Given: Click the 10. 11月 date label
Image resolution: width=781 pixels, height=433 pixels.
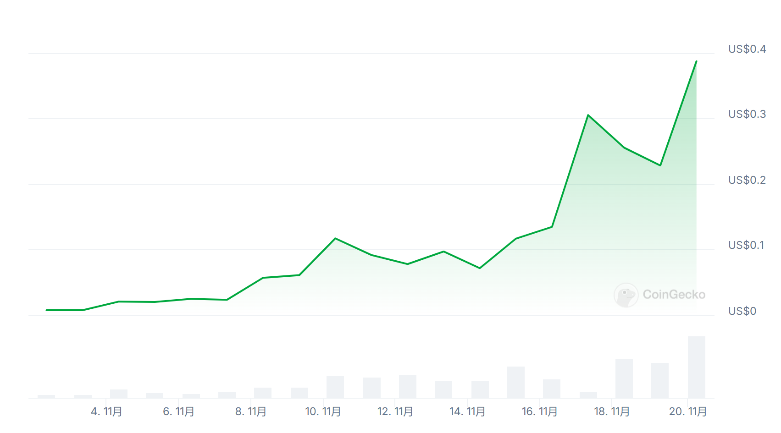Looking at the screenshot, I should point(323,411).
